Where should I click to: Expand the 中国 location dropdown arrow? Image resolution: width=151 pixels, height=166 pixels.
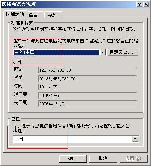135,139
